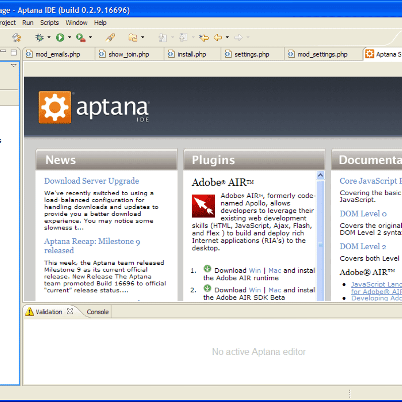The image size is (402, 402).
Task: Open the DOM Level 0 documentation link
Action: click(x=363, y=214)
